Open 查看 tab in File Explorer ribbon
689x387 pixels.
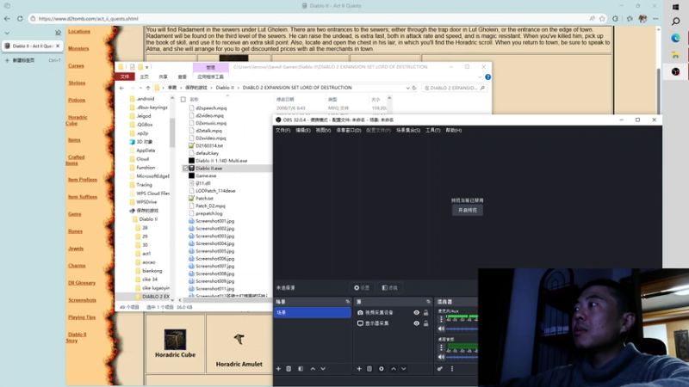pos(182,77)
